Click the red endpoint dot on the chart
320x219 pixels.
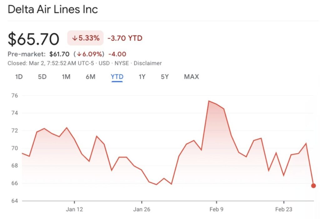(x=313, y=186)
